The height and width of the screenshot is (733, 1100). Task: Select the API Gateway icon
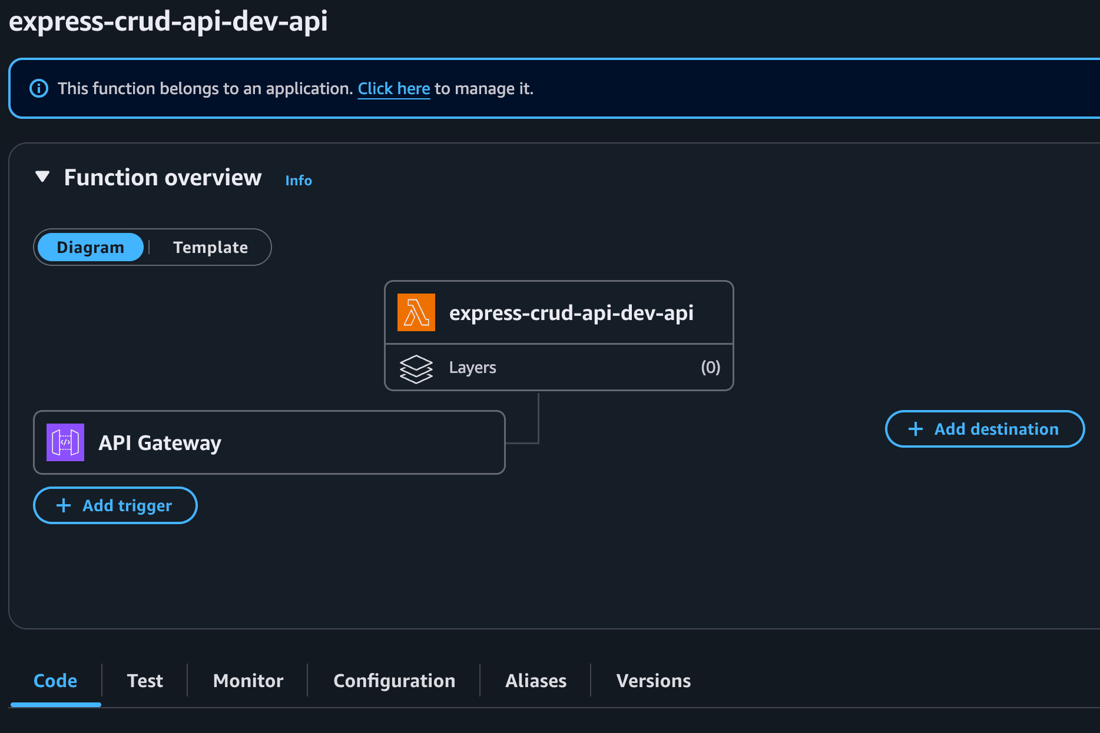click(65, 442)
